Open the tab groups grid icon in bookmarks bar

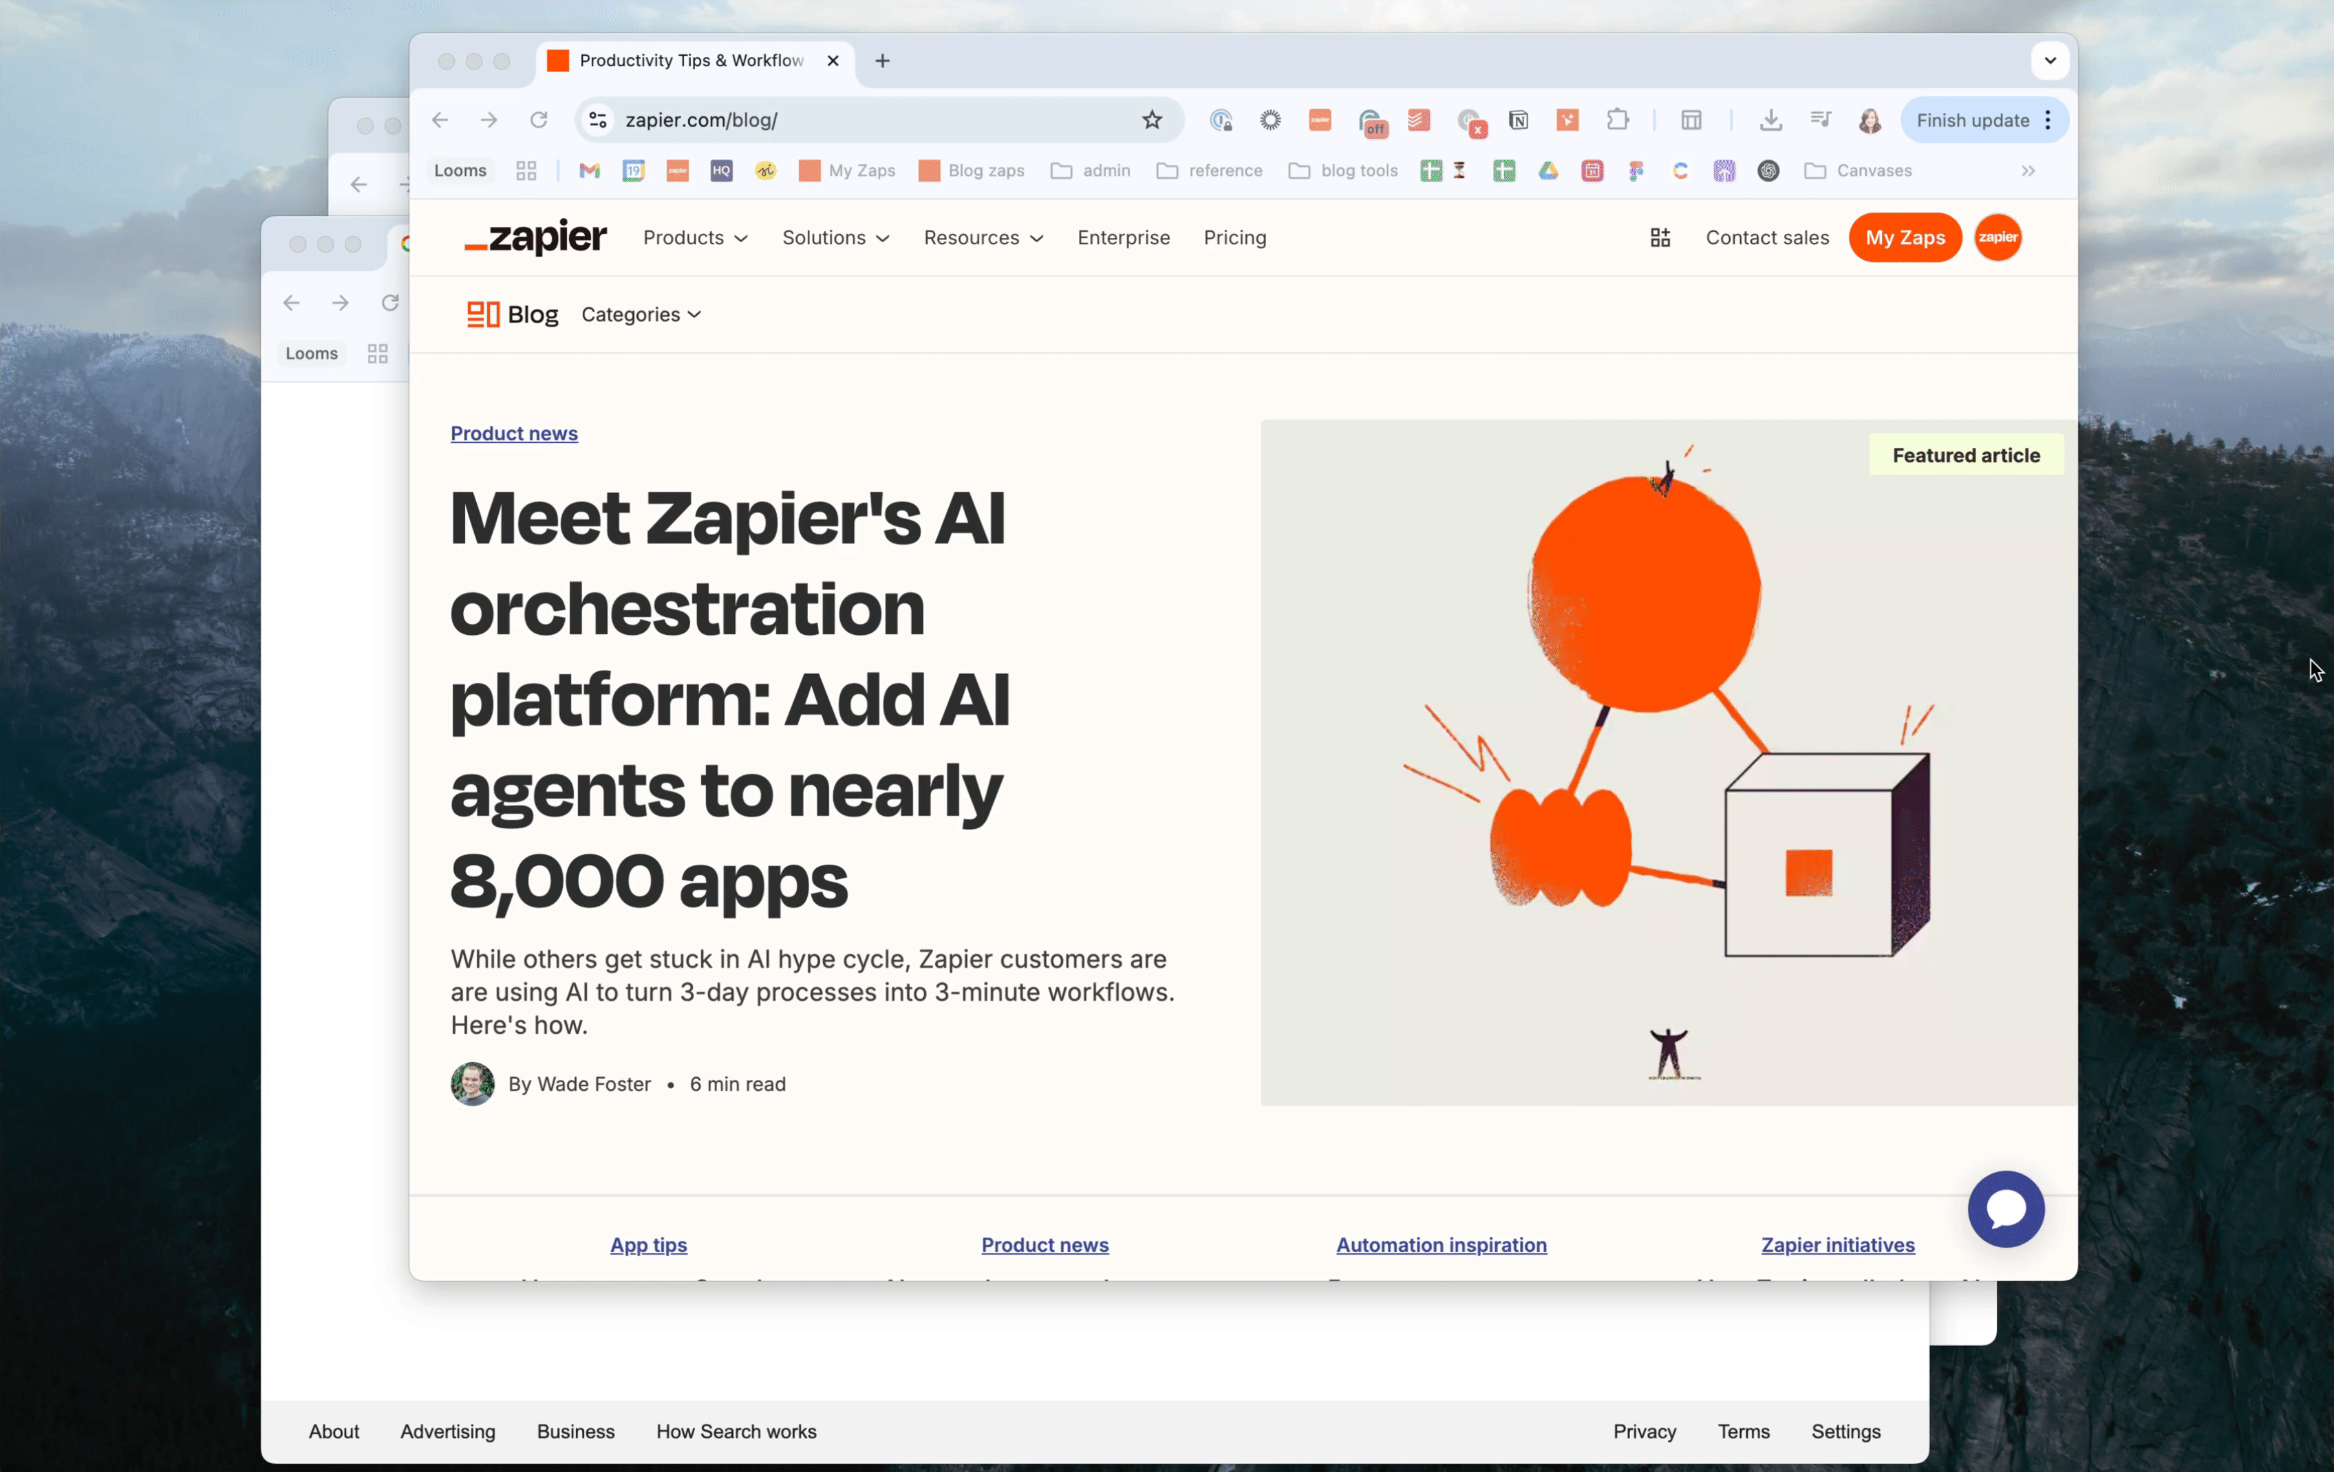click(526, 171)
